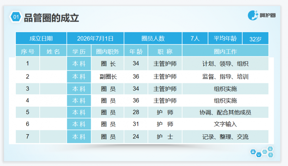Screen dimensions: 288x166
Task: Click the 副圈长 role cell
Action: tap(108, 77)
